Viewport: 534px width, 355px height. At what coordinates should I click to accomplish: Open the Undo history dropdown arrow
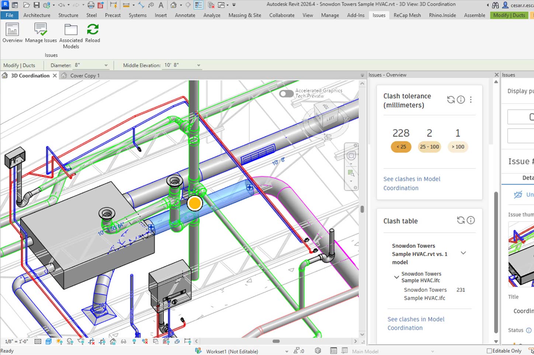click(68, 5)
